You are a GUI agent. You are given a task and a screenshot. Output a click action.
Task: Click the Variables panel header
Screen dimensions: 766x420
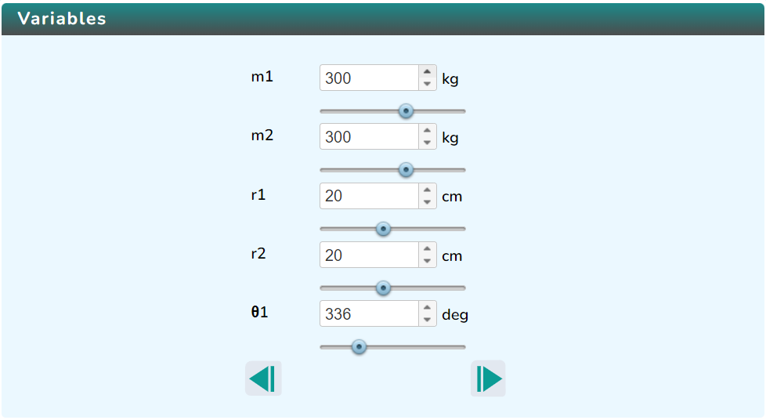(383, 19)
